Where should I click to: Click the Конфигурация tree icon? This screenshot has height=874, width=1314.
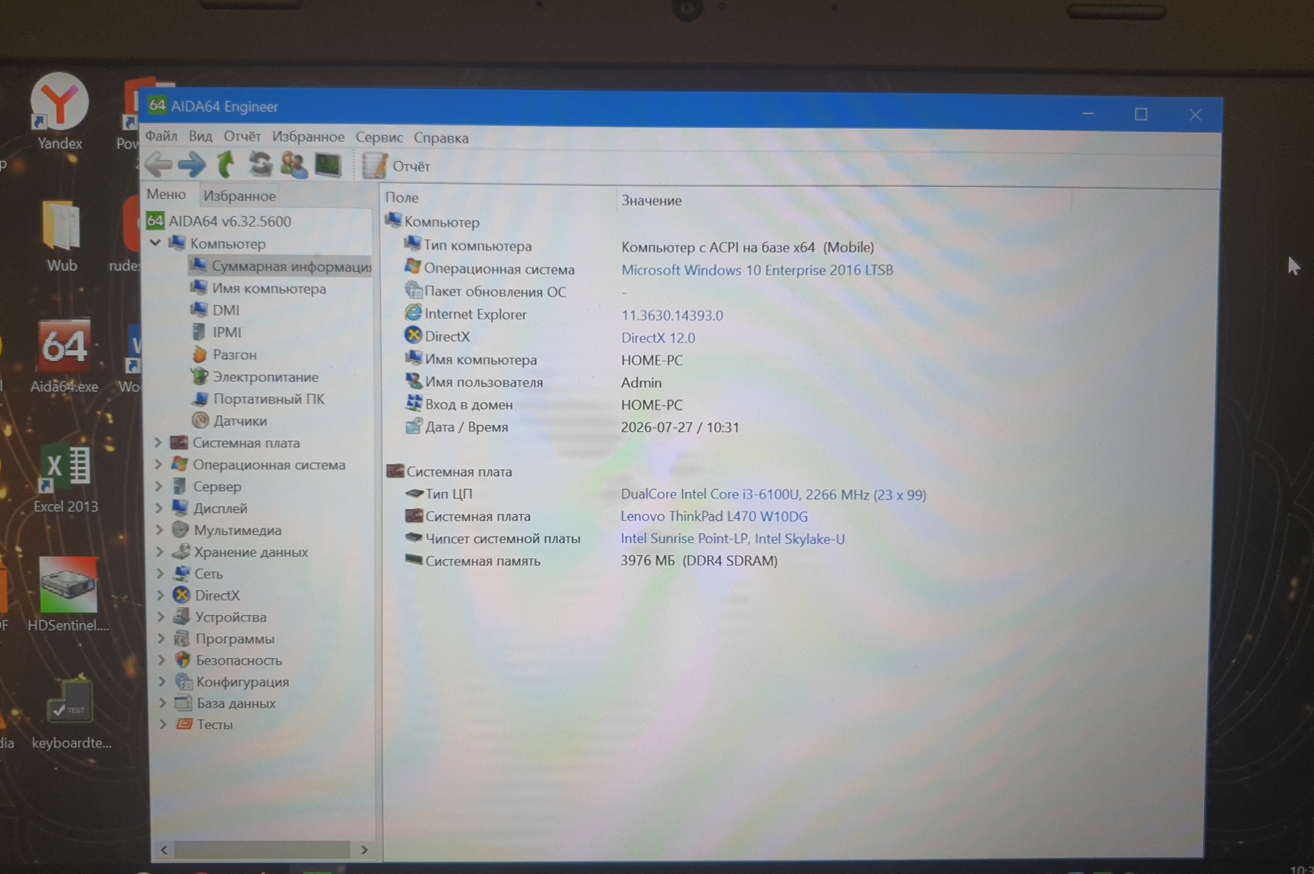coord(184,681)
